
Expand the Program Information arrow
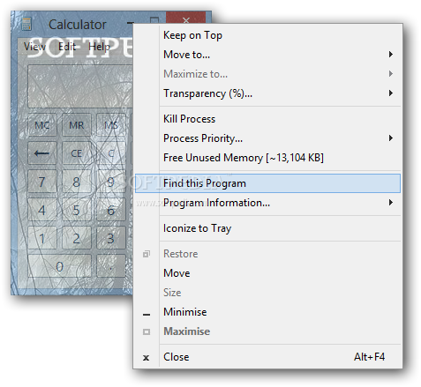(x=391, y=203)
